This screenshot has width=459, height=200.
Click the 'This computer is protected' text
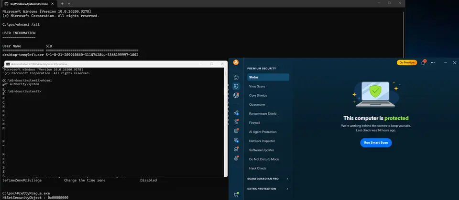tap(376, 119)
